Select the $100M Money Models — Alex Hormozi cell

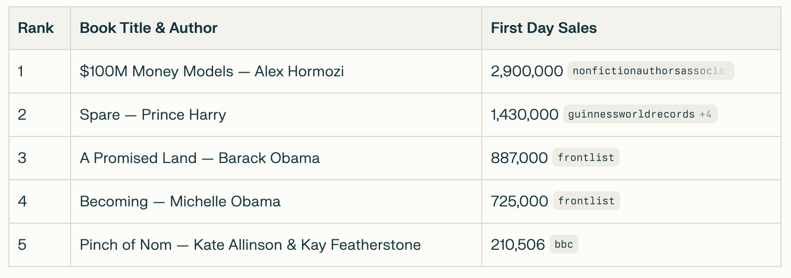pos(276,71)
